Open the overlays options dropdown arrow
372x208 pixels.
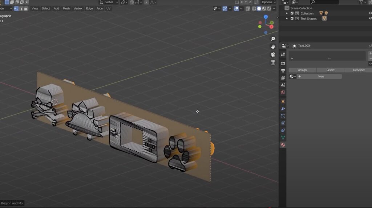click(241, 9)
